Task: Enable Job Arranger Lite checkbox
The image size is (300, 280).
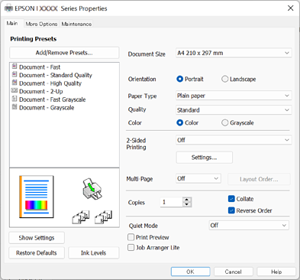Action: [131, 248]
